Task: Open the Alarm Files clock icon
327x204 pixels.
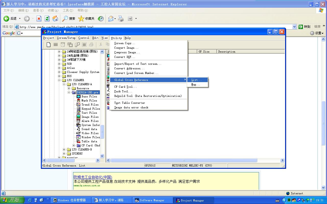Action: click(x=78, y=121)
